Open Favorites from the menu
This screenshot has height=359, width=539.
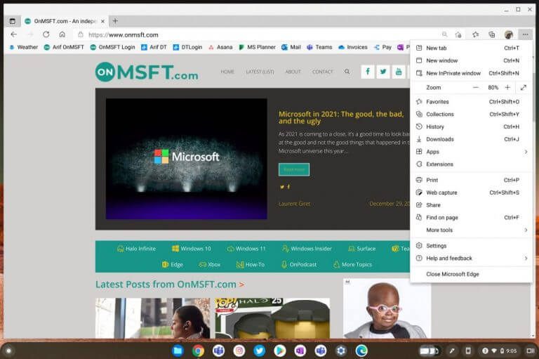pyautogui.click(x=472, y=102)
